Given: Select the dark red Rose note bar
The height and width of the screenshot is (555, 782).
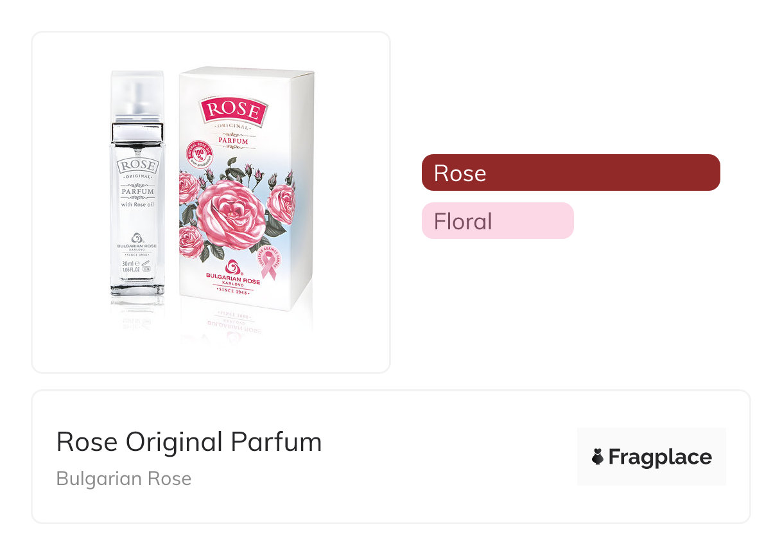Looking at the screenshot, I should (x=570, y=173).
